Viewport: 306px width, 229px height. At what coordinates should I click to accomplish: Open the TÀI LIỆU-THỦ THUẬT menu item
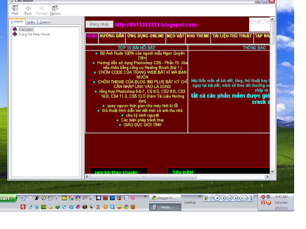(232, 36)
